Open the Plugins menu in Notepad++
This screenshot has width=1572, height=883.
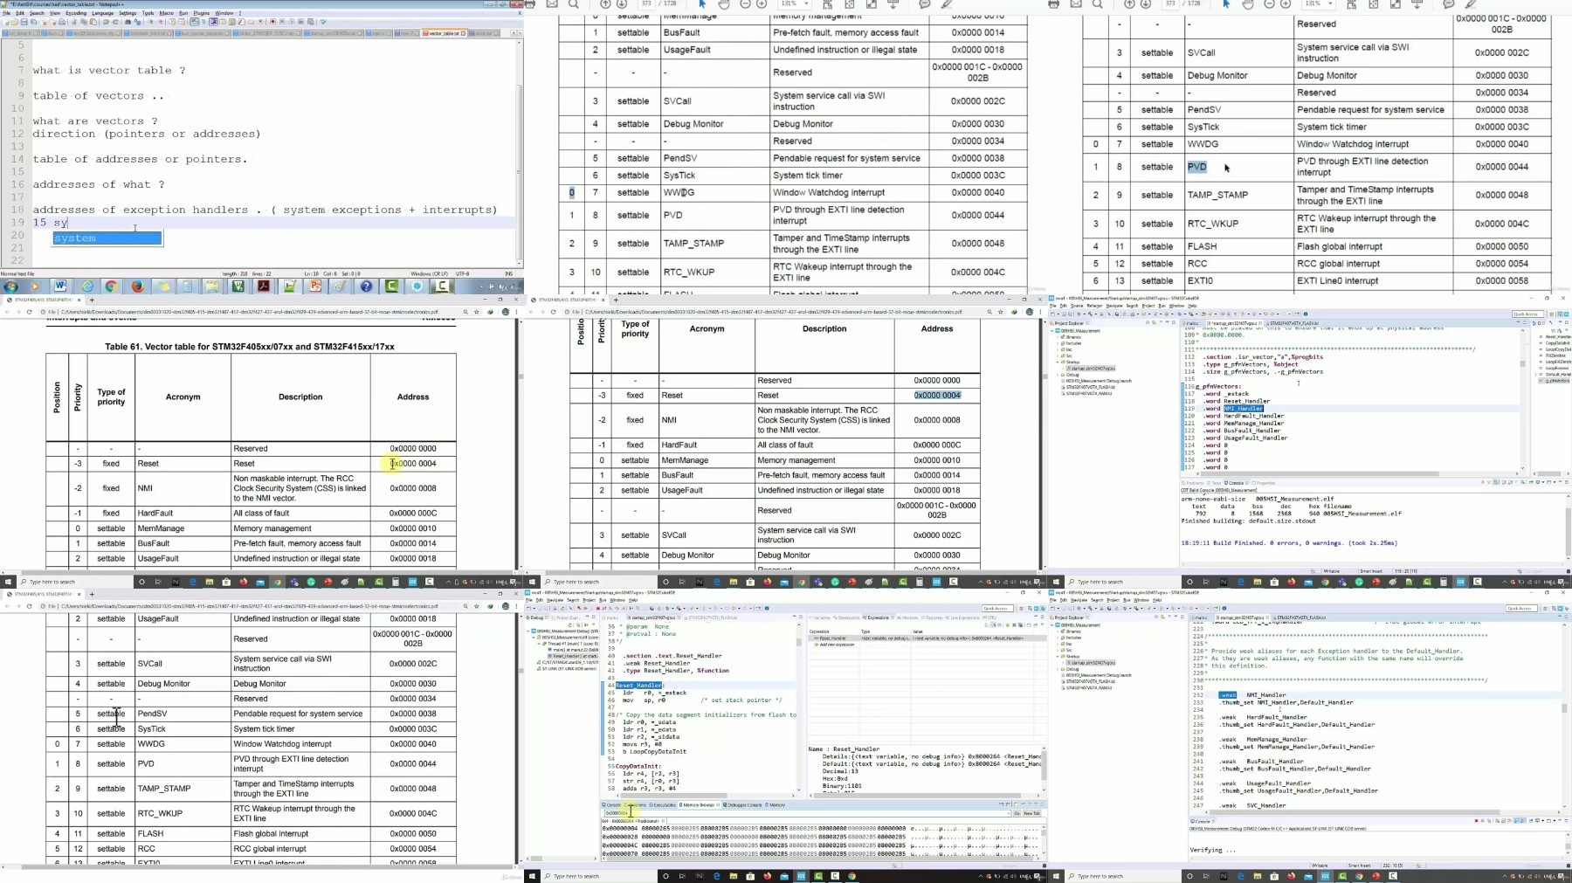pos(201,13)
